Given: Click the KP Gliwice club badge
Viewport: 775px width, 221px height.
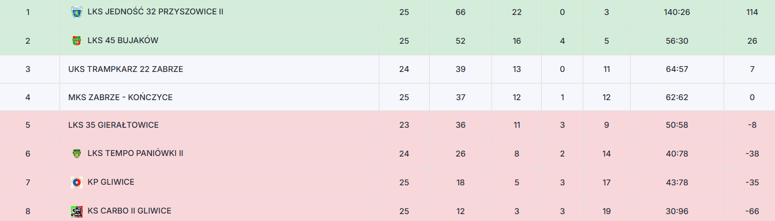Looking at the screenshot, I should [x=76, y=182].
